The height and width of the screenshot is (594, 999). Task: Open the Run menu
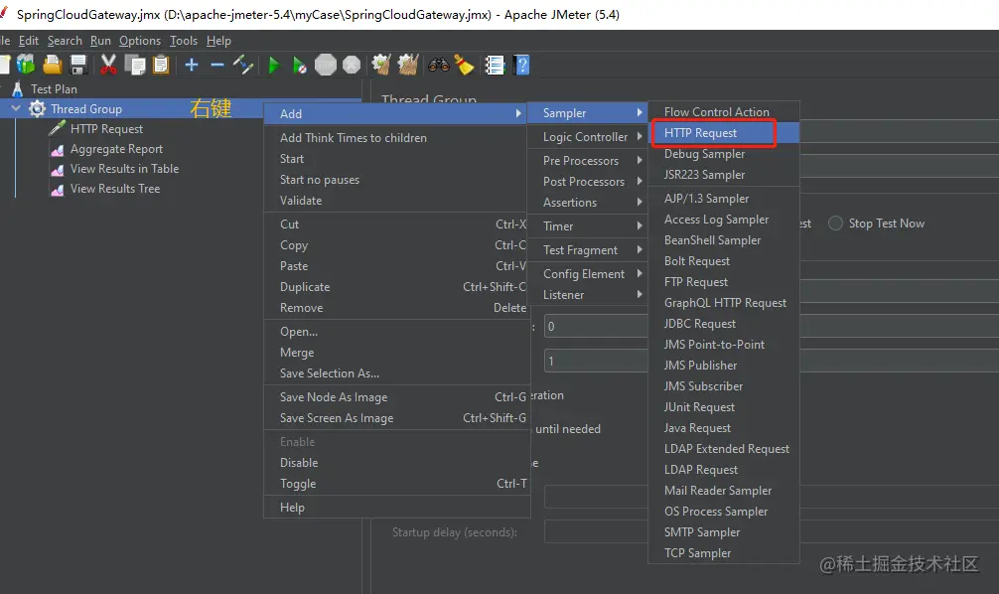coord(100,41)
